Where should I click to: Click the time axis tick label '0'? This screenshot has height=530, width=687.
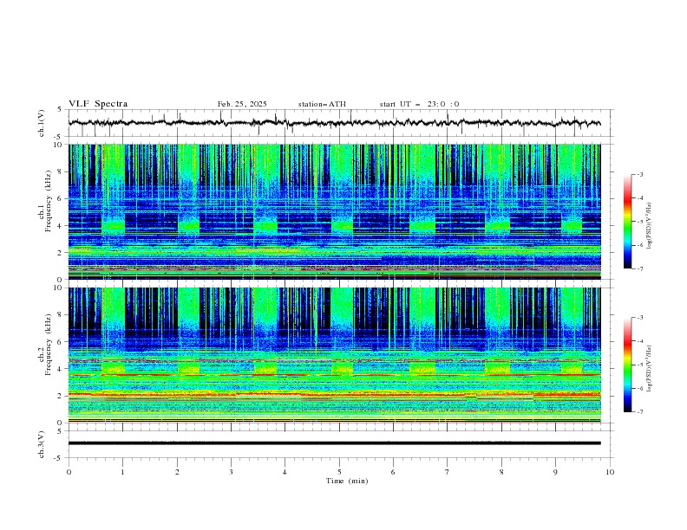click(69, 472)
